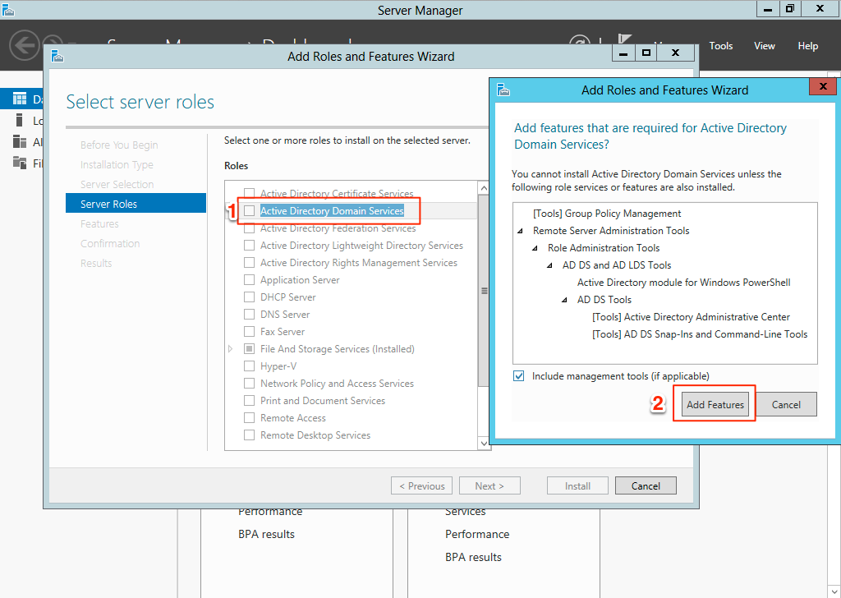
Task: Click the Add Features button
Action: [715, 404]
